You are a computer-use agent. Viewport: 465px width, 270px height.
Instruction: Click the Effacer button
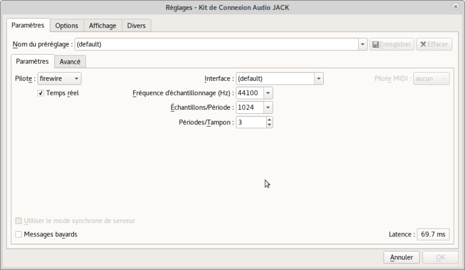[433, 44]
